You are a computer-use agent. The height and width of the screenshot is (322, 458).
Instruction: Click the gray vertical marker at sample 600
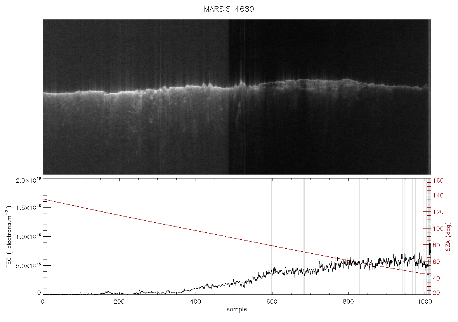272,236
